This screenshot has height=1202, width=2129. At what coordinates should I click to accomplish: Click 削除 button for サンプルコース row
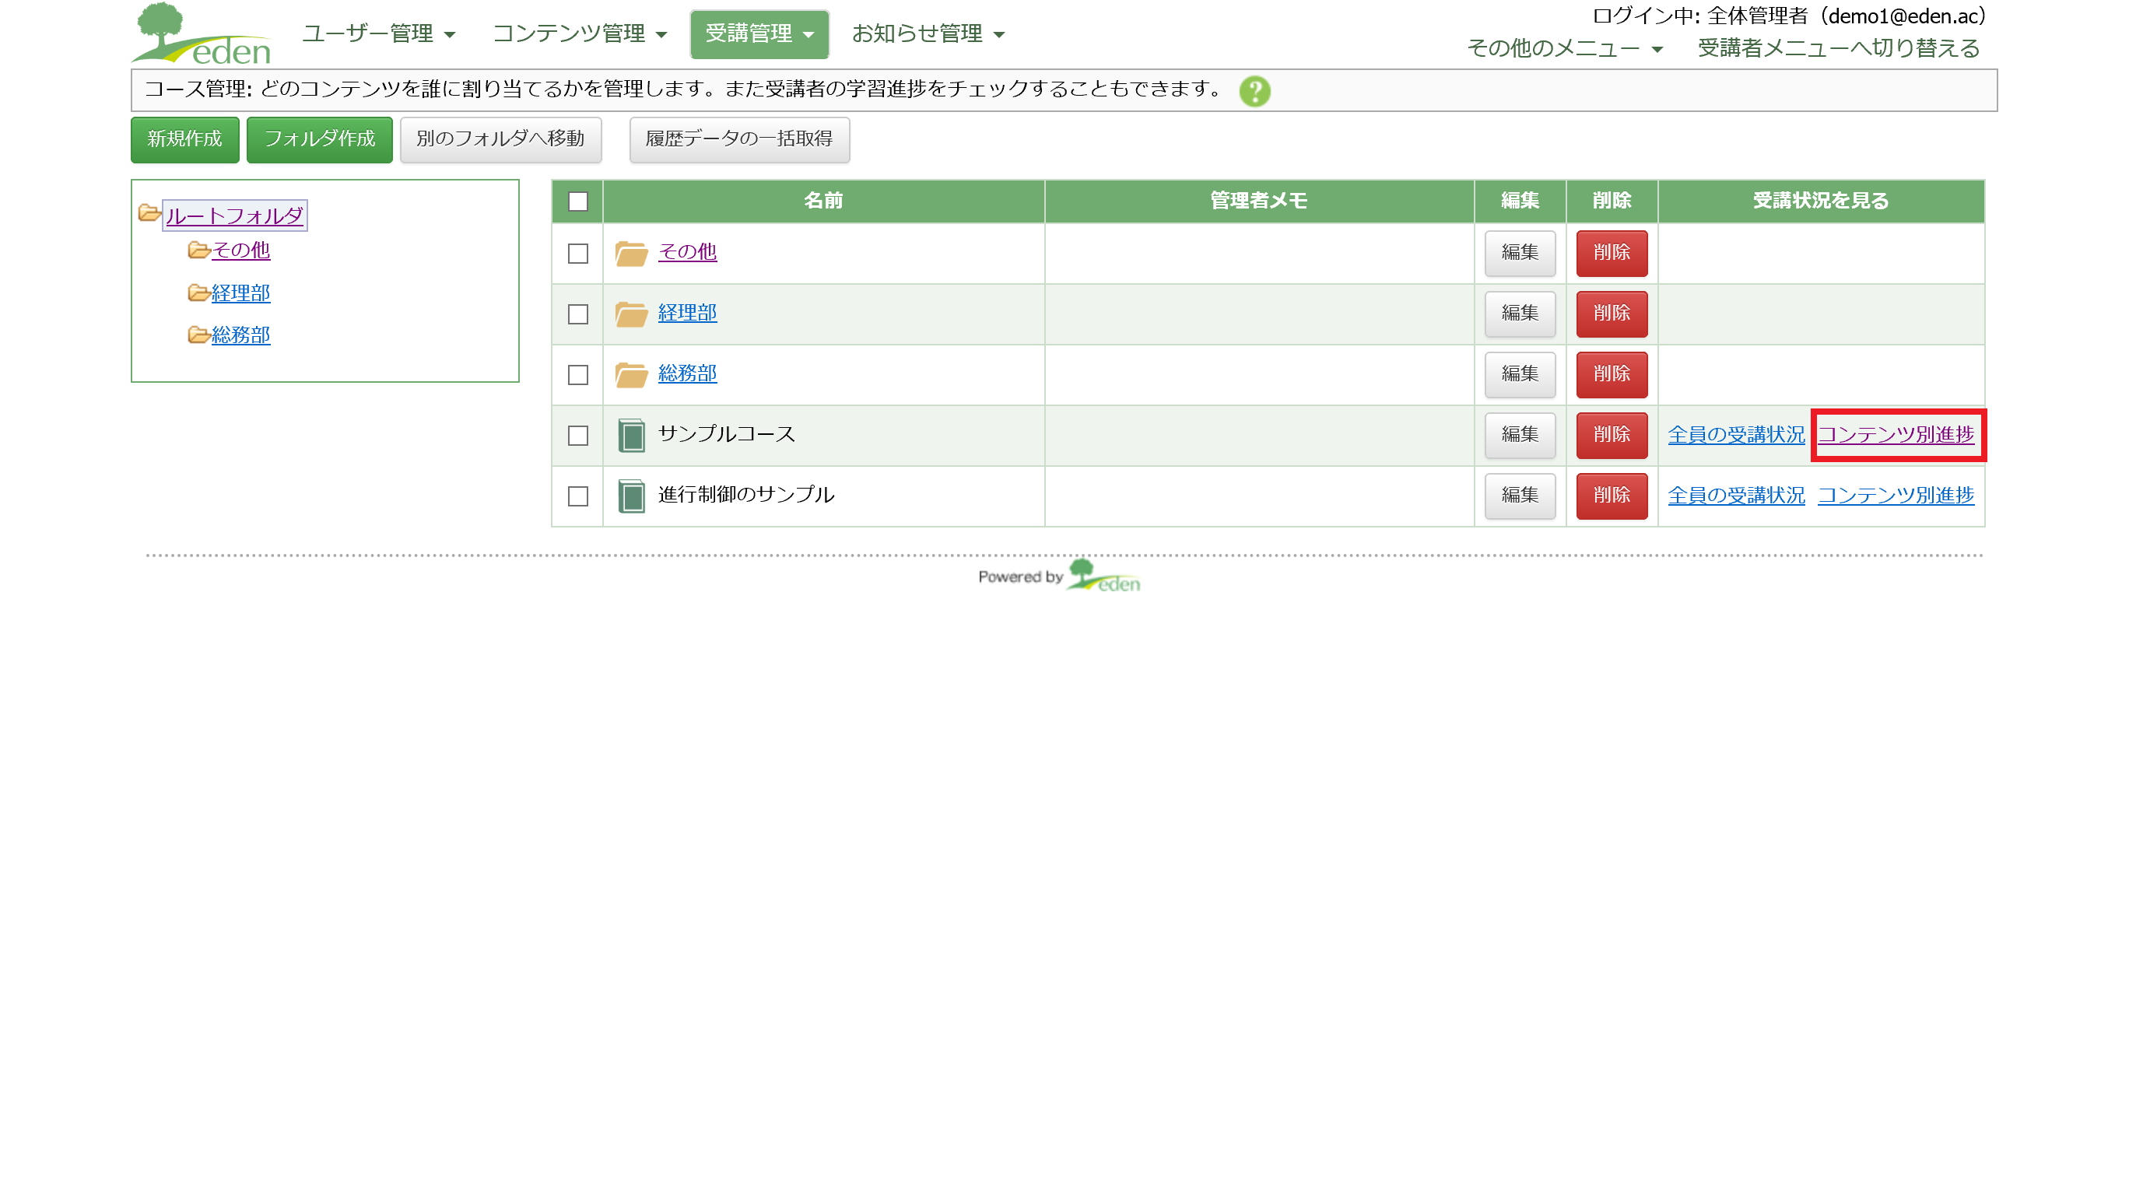point(1611,436)
